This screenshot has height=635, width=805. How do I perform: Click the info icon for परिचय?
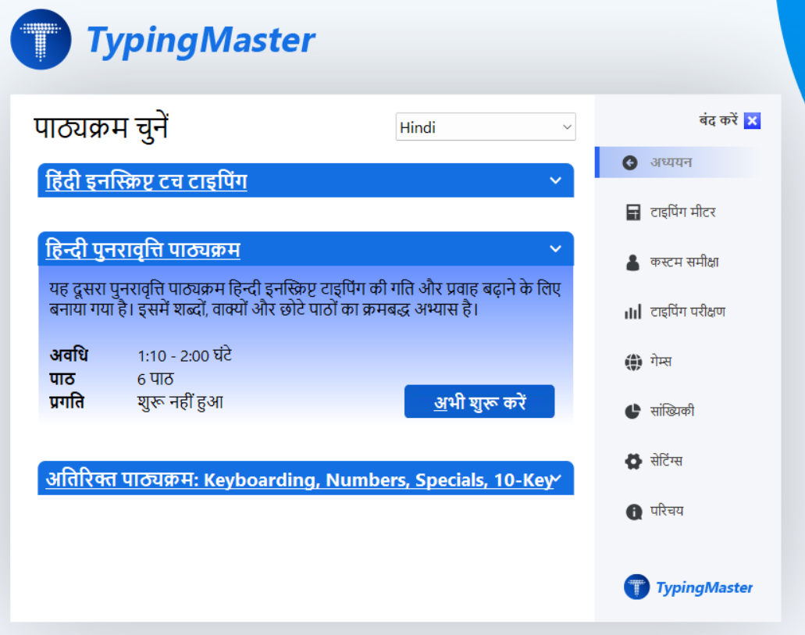click(x=633, y=512)
